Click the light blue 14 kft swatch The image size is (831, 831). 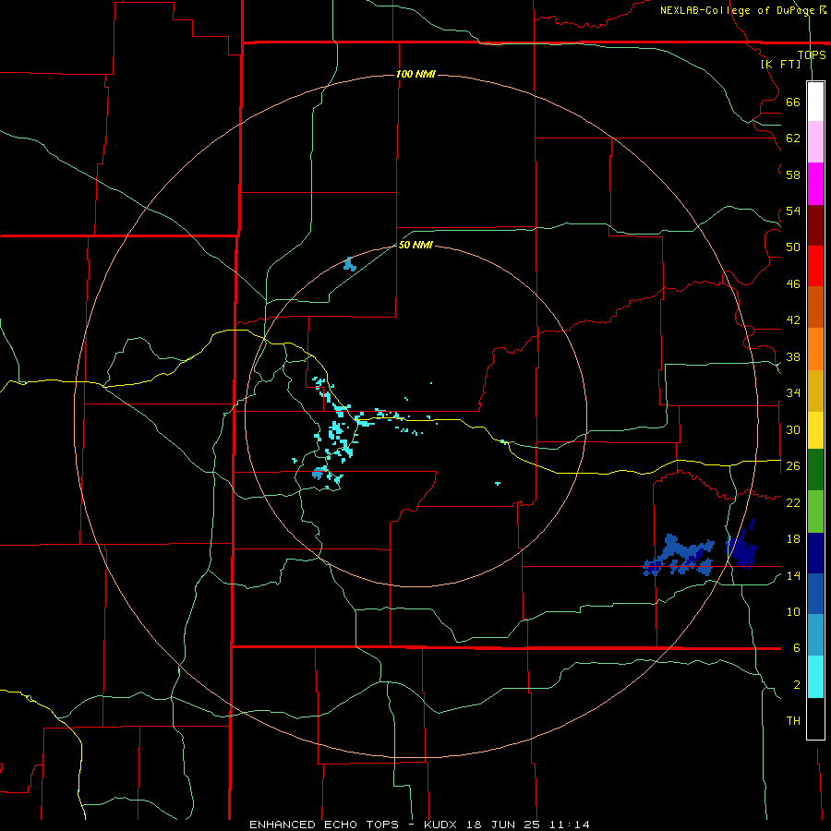[815, 635]
